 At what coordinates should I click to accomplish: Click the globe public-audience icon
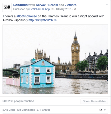click(75, 9)
